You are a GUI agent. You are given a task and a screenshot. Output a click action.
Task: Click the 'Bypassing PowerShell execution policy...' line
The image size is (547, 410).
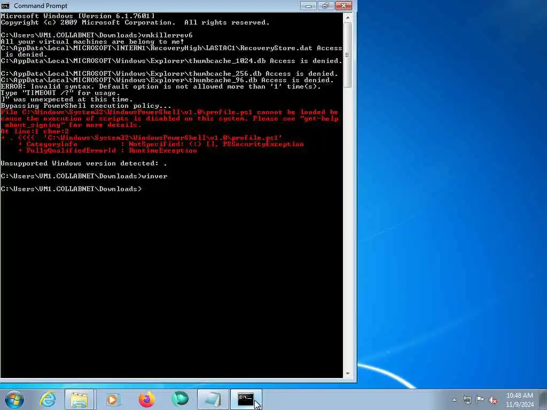pyautogui.click(x=86, y=106)
